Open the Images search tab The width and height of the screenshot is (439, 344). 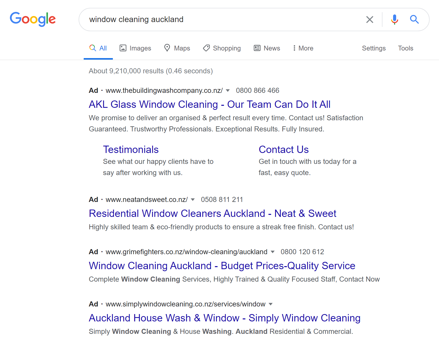click(x=135, y=48)
